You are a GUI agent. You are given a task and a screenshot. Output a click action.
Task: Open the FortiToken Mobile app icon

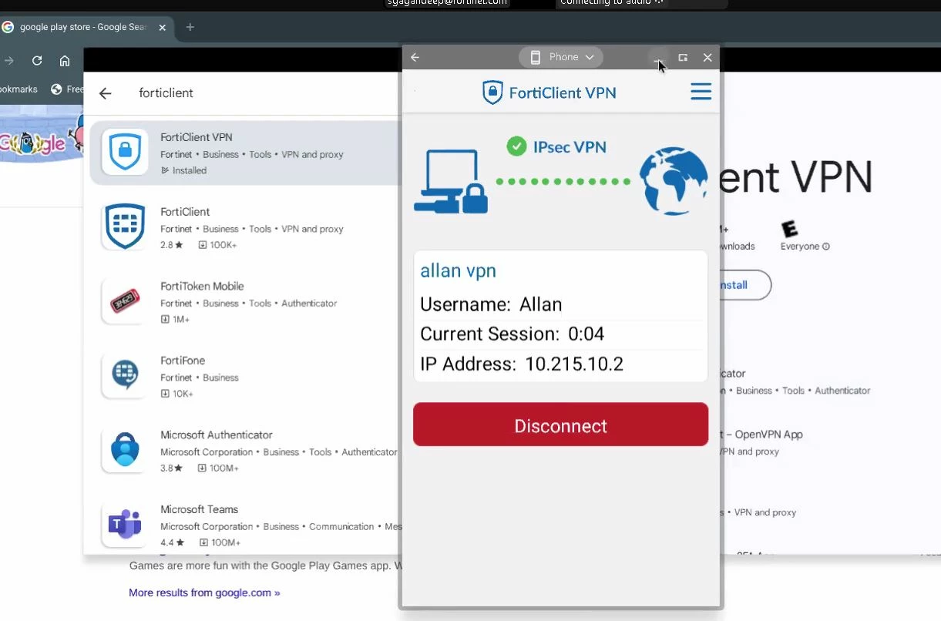[125, 301]
